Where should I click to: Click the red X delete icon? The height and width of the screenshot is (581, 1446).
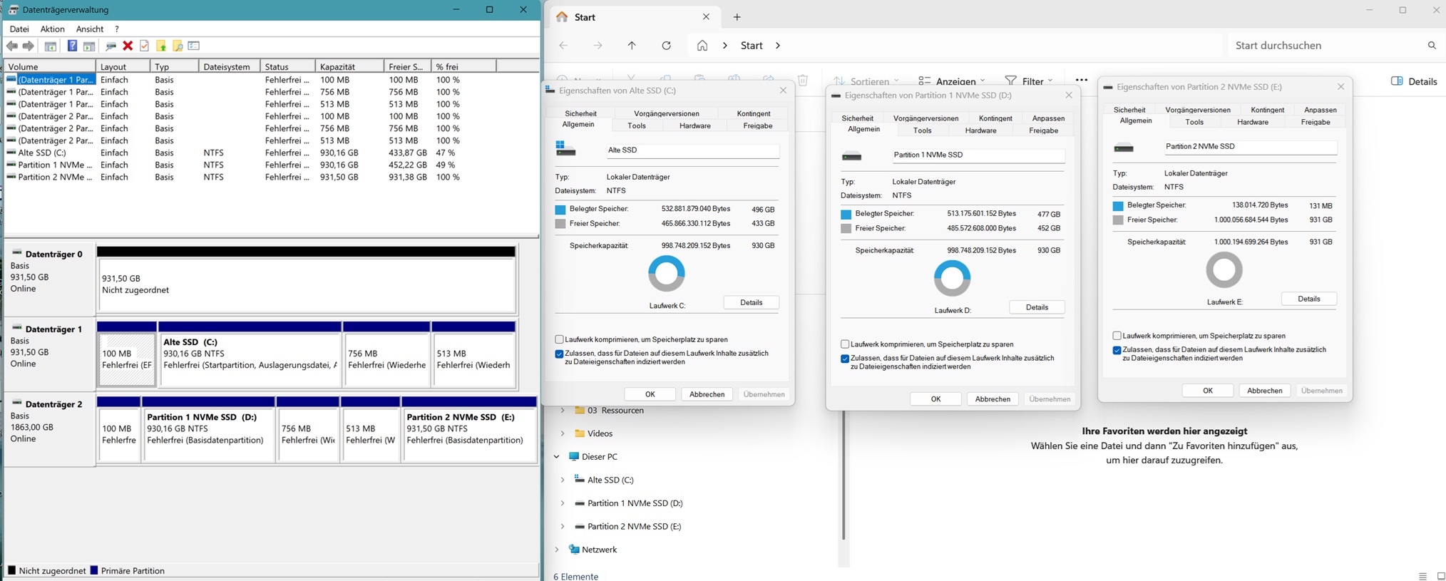tap(128, 46)
